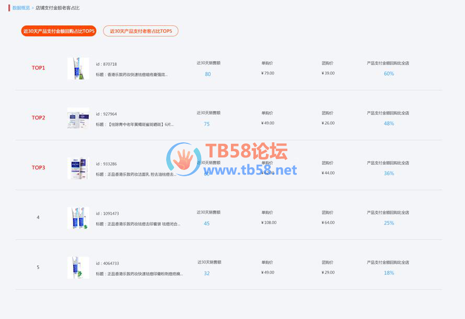Click the 36% repurchase ratio
The width and height of the screenshot is (465, 319).
pos(389,173)
